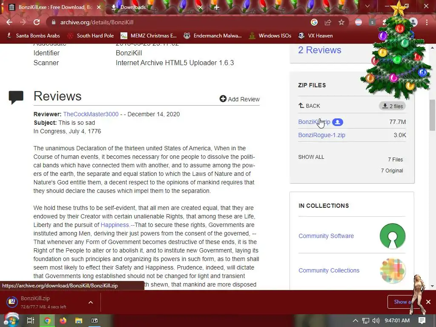Close the downloads shelf
This screenshot has height=327, width=436.
click(428, 302)
